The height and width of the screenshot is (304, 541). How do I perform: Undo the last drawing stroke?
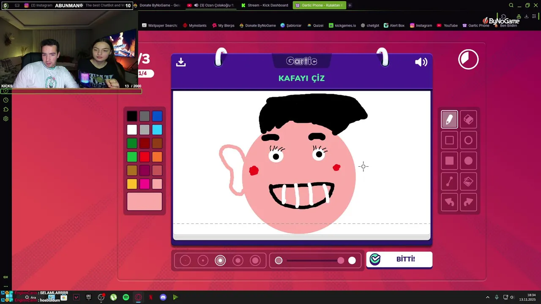449,202
